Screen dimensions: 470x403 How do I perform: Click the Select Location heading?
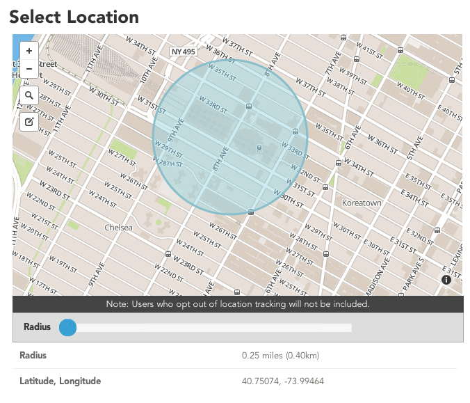click(74, 17)
